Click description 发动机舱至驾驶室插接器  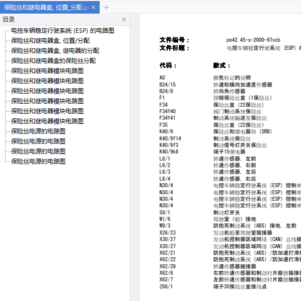pos(243,233)
